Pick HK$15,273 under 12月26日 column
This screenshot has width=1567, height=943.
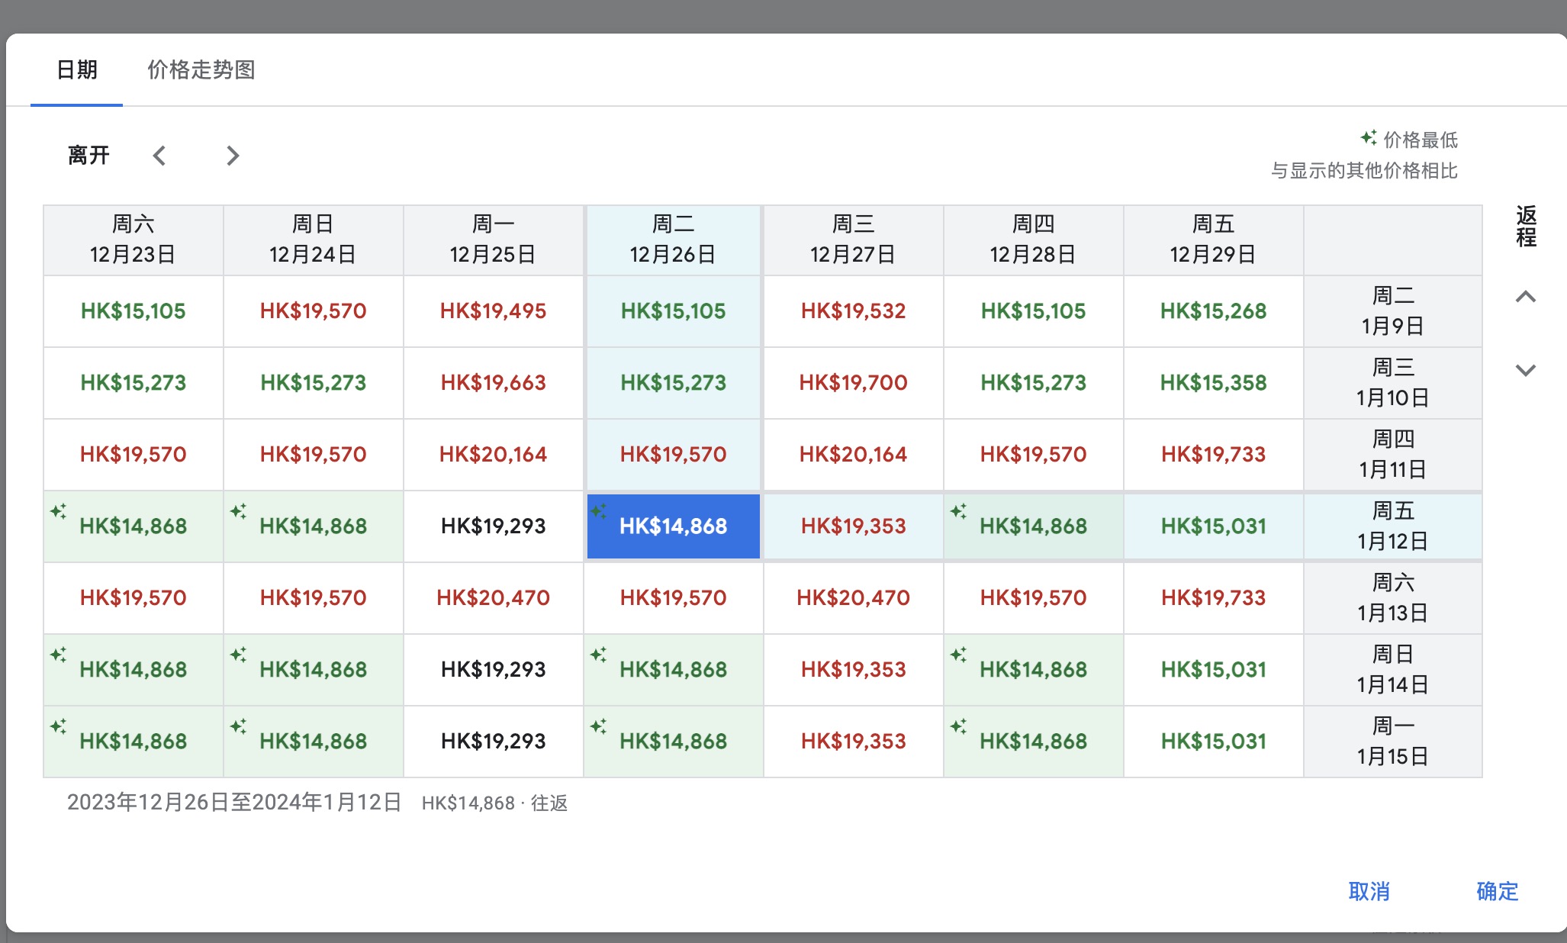coord(674,383)
